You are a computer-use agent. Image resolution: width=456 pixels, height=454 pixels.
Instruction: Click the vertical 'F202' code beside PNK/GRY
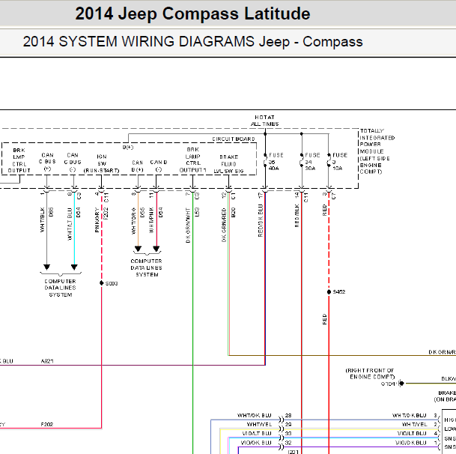tap(106, 213)
